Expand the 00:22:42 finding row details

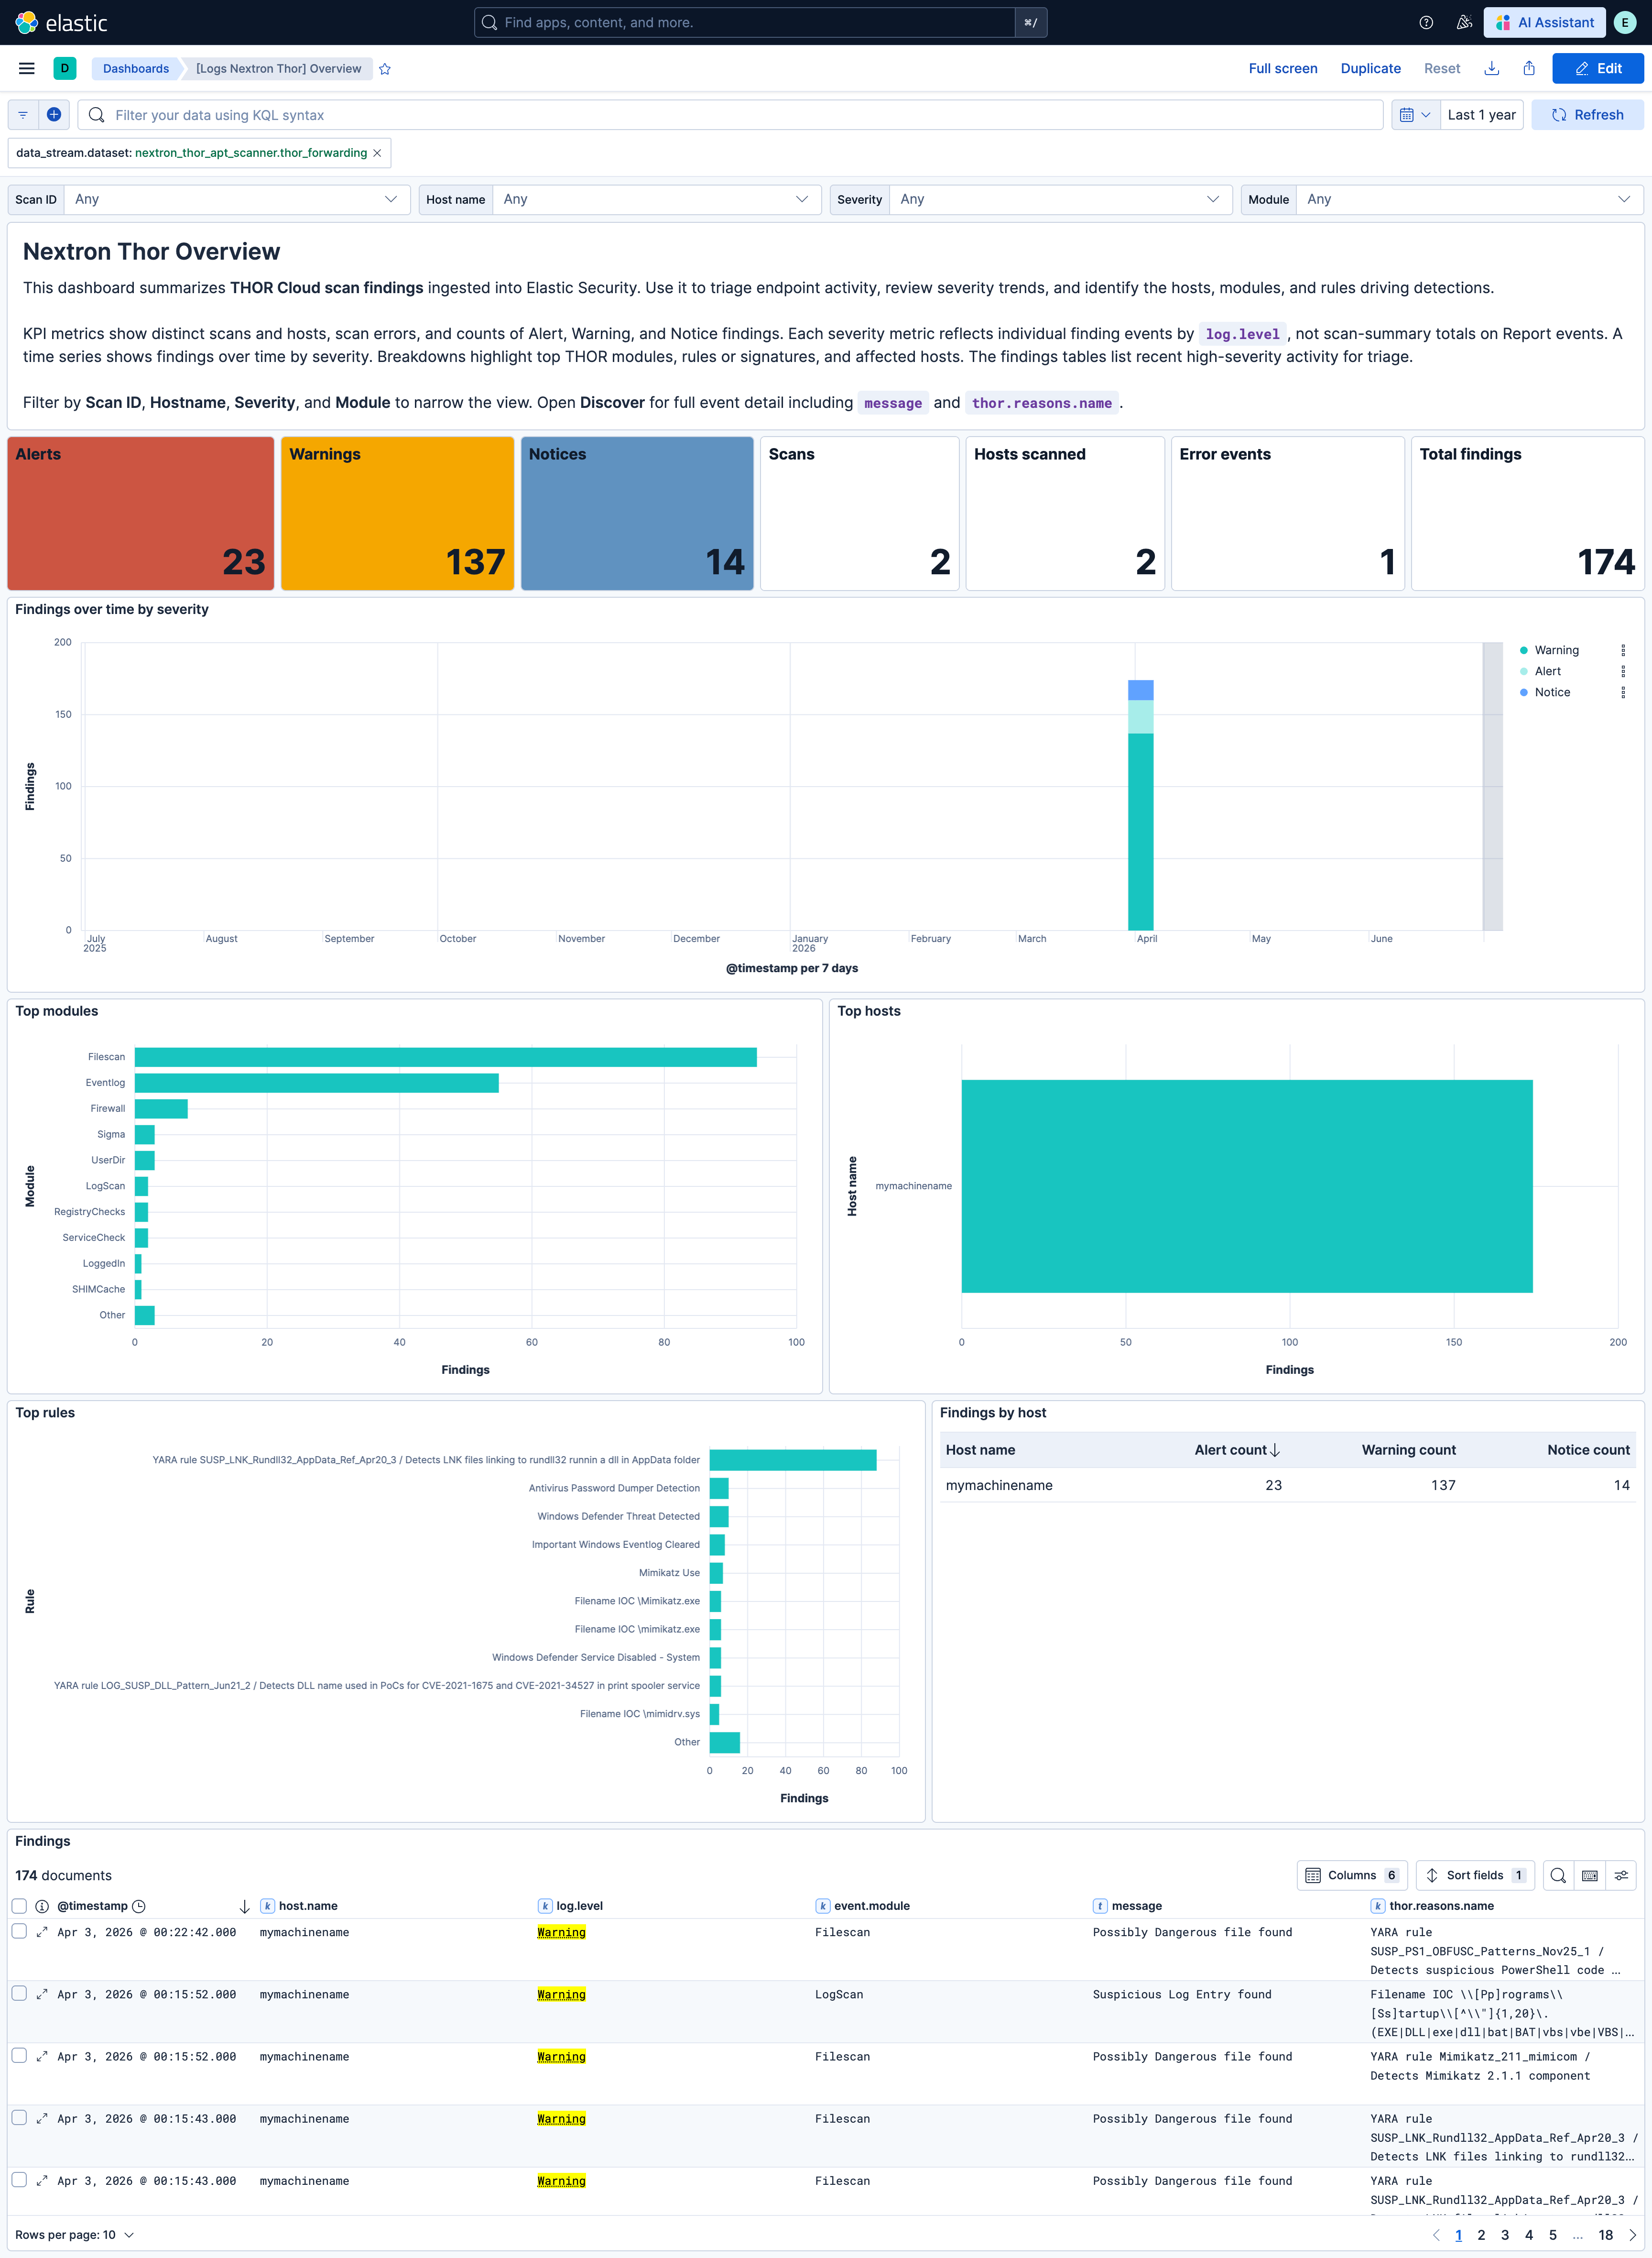coord(42,1932)
